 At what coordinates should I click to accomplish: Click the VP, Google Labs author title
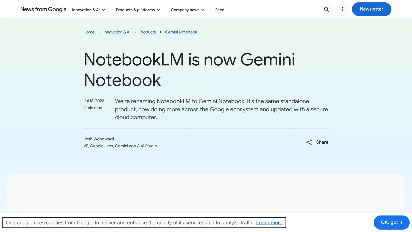click(120, 146)
